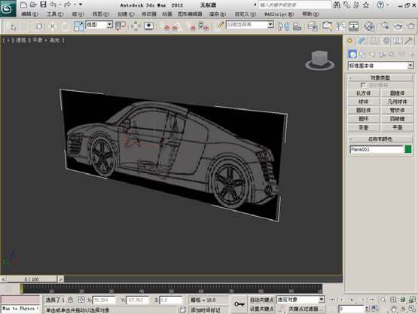Select the Geometry category icon

[352, 54]
